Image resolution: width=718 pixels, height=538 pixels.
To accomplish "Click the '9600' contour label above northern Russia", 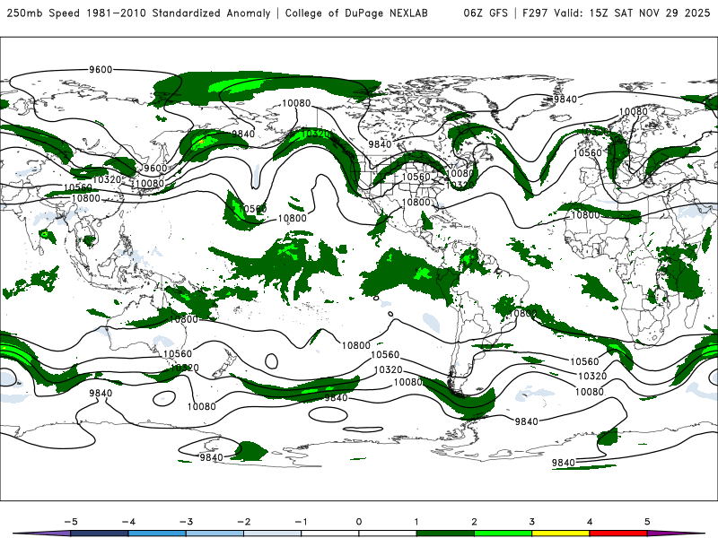I will pyautogui.click(x=101, y=70).
